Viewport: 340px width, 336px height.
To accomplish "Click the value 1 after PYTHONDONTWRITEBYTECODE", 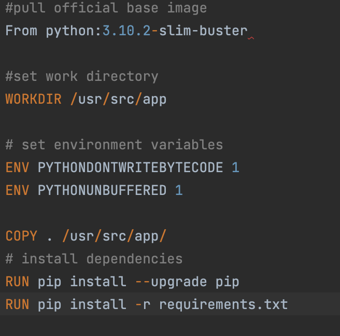I will tap(235, 167).
